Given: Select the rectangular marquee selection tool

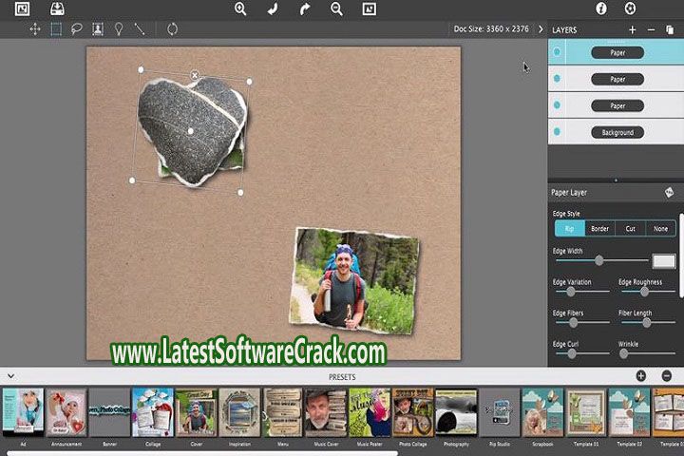Looking at the screenshot, I should click(56, 29).
